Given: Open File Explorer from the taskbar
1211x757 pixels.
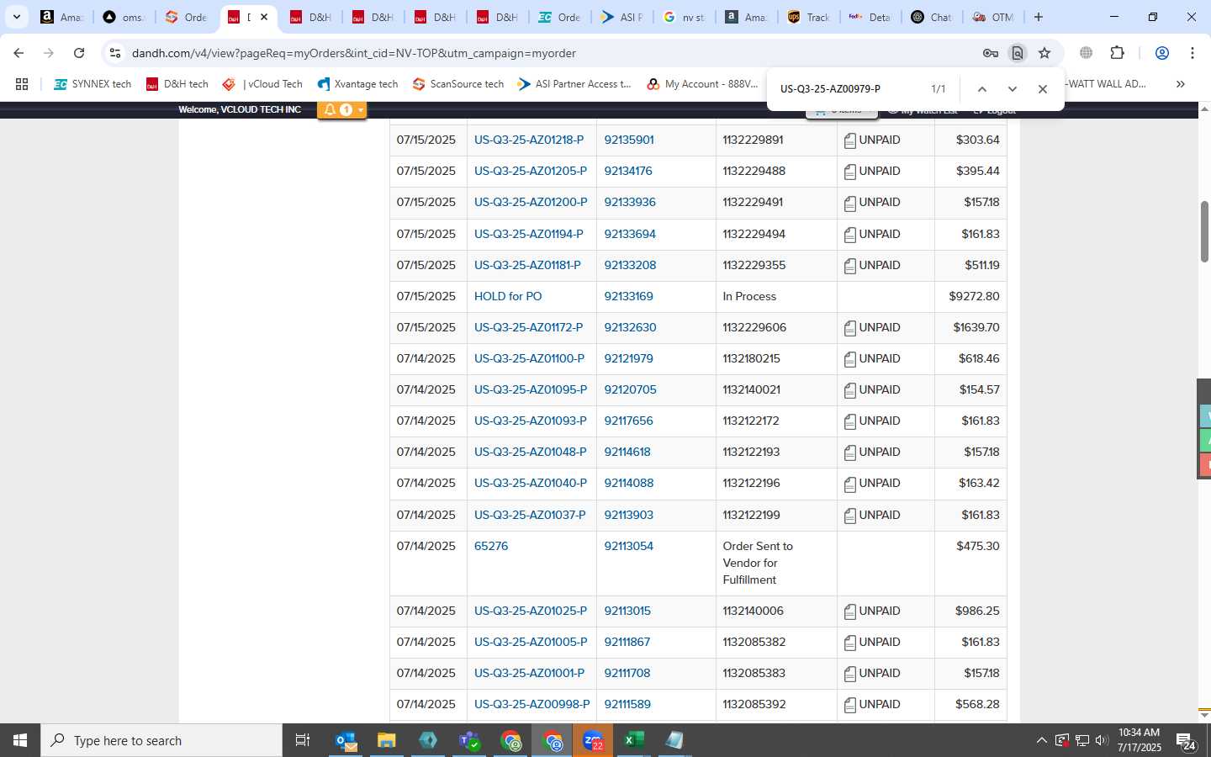Looking at the screenshot, I should point(386,740).
